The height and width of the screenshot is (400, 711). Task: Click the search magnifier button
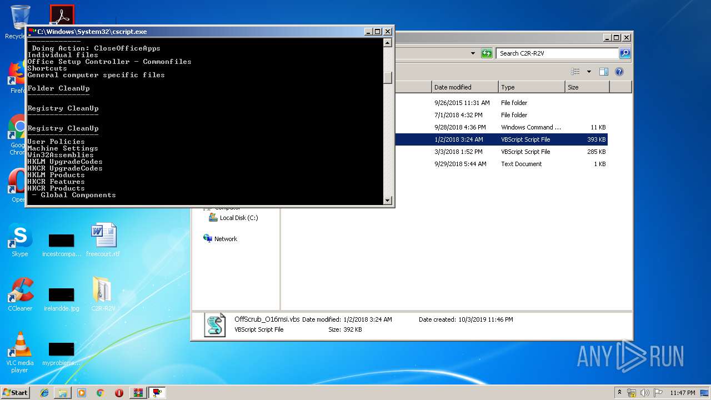pyautogui.click(x=625, y=53)
